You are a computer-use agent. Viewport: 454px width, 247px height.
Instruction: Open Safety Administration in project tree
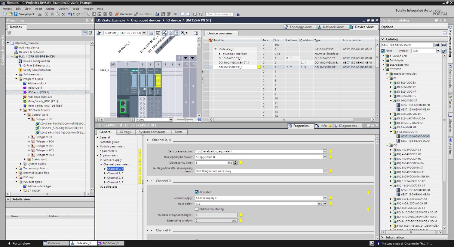(x=37, y=70)
